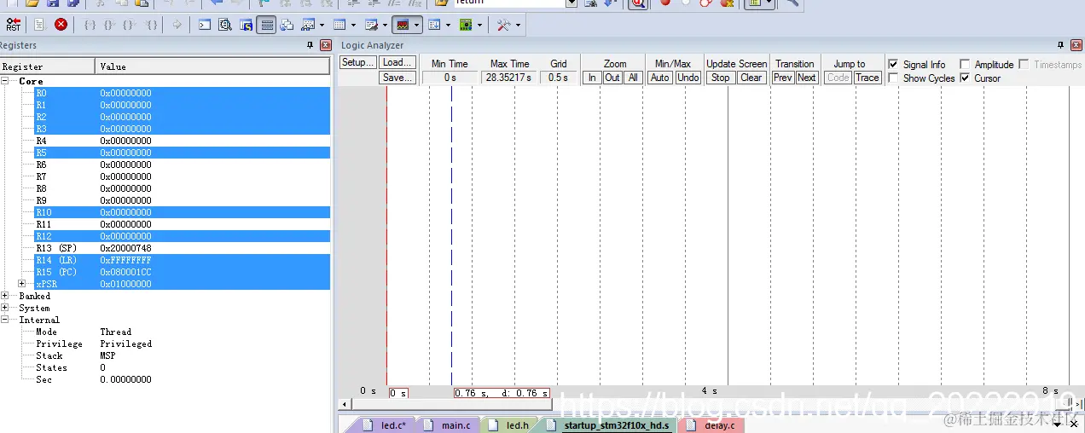Open the Memory Windows dropdown arrow

[x=353, y=25]
